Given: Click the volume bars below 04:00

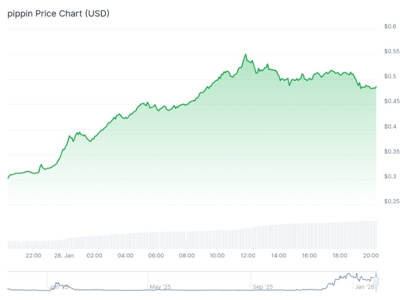Looking at the screenshot, I should click(125, 241).
